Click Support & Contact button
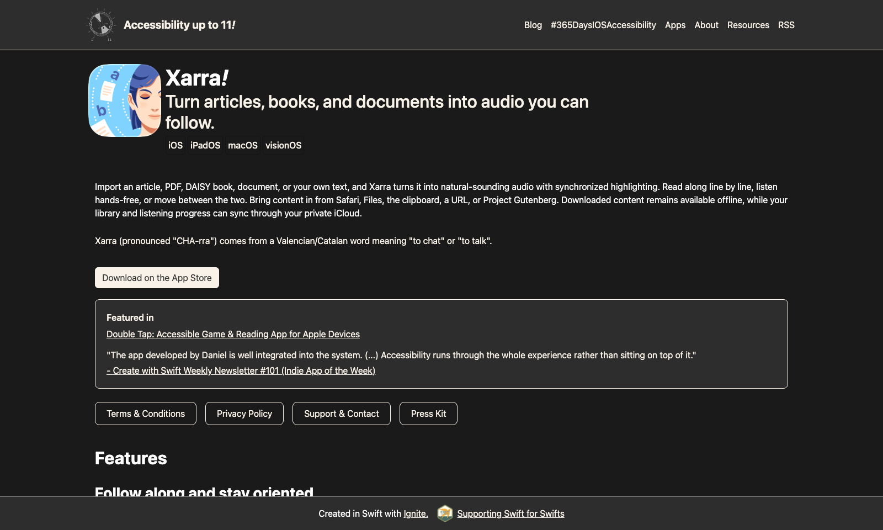Viewport: 883px width, 530px height. tap(342, 414)
